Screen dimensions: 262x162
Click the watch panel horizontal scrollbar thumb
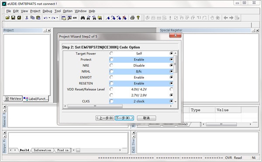pyautogui.click(x=221, y=124)
